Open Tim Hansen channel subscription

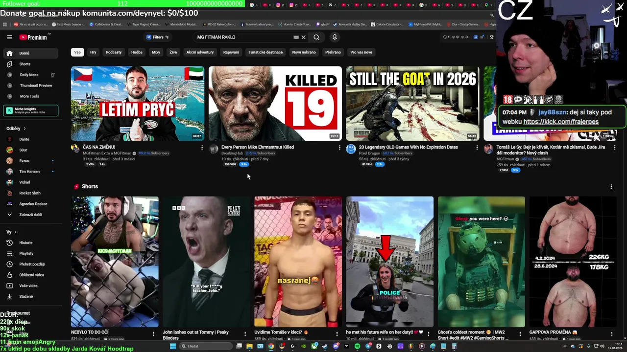(30, 172)
